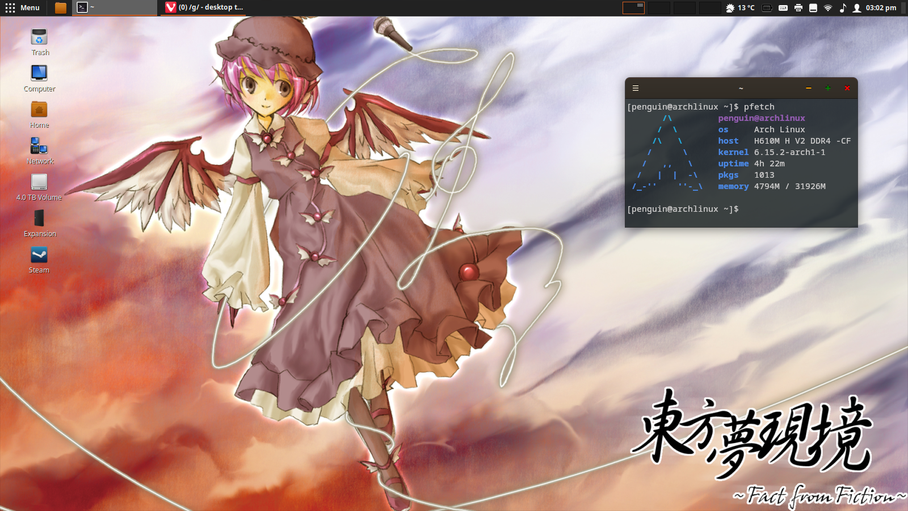This screenshot has width=908, height=511.
Task: Click the terminal title bar '~' label
Action: (741, 88)
